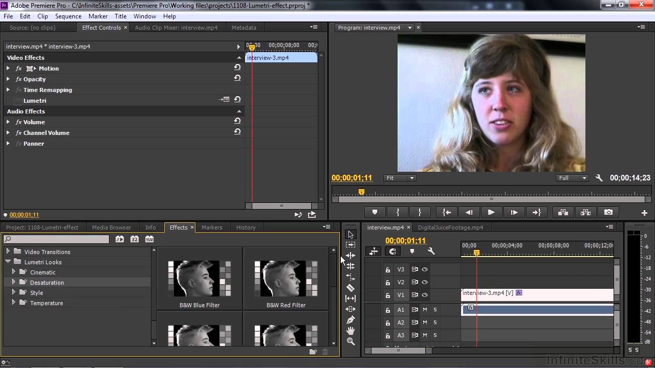Screen dimensions: 655x368
Task: Play the Program monitor
Action: coord(491,213)
